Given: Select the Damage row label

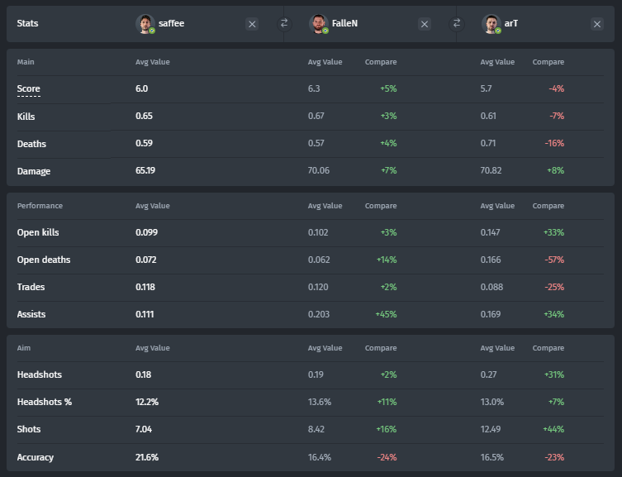Looking at the screenshot, I should (34, 171).
